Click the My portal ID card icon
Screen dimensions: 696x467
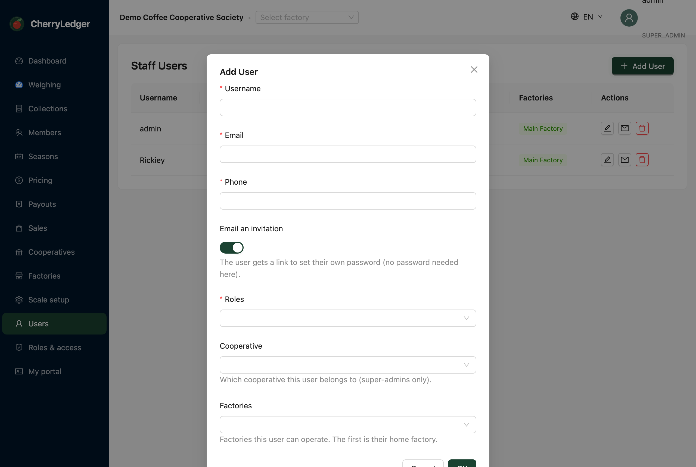click(x=19, y=371)
